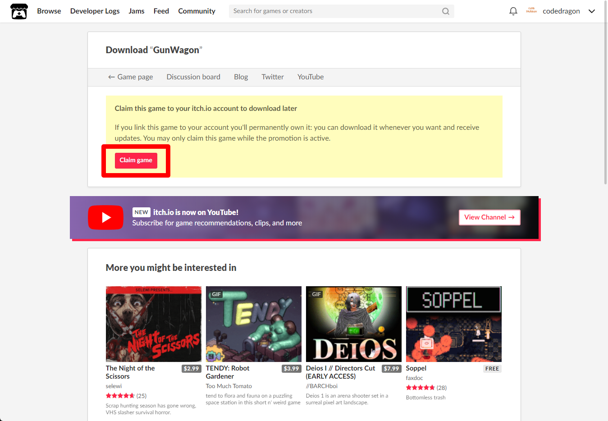Click Deios I // Directors Cut title
The width and height of the screenshot is (608, 421).
click(x=340, y=372)
